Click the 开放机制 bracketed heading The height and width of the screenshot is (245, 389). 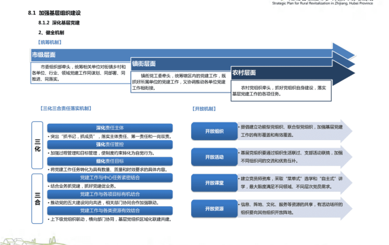[204, 109]
